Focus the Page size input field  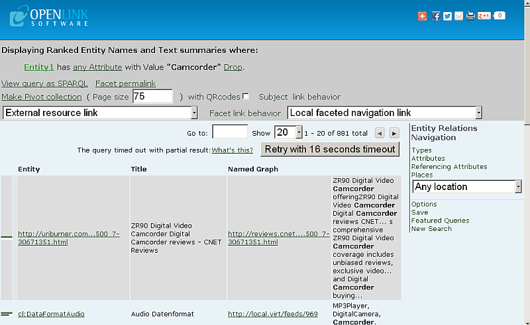[x=152, y=97]
